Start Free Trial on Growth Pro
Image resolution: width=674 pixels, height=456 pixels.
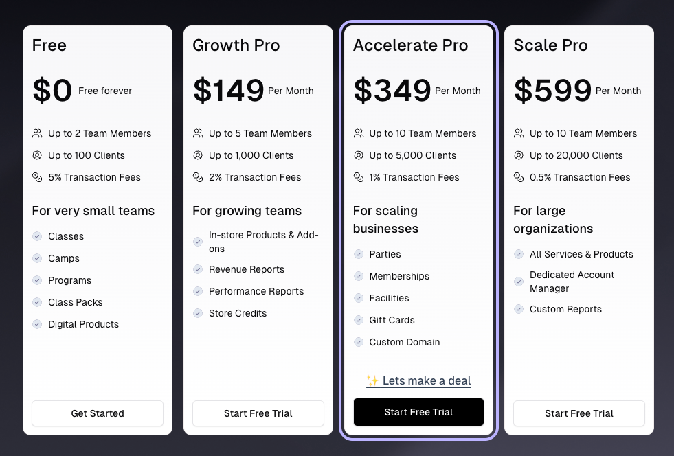point(258,413)
